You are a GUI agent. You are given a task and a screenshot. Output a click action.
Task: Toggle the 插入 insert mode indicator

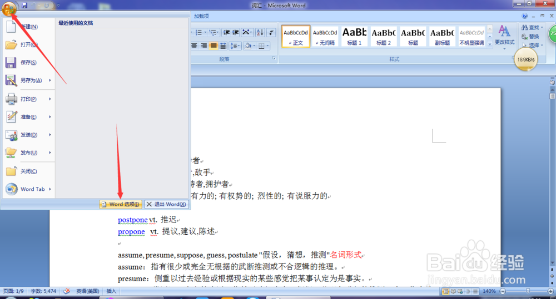coord(111,291)
